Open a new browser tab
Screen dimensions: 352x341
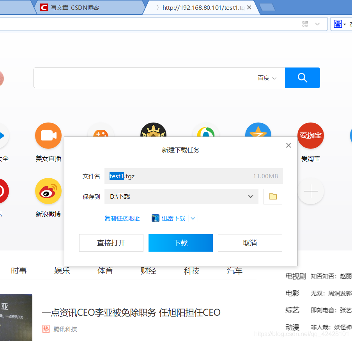[x=267, y=7]
